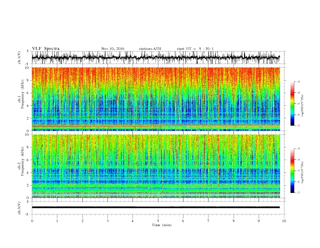Click time axis tick label "0"
This screenshot has height=248, width=320.
coord(32,221)
